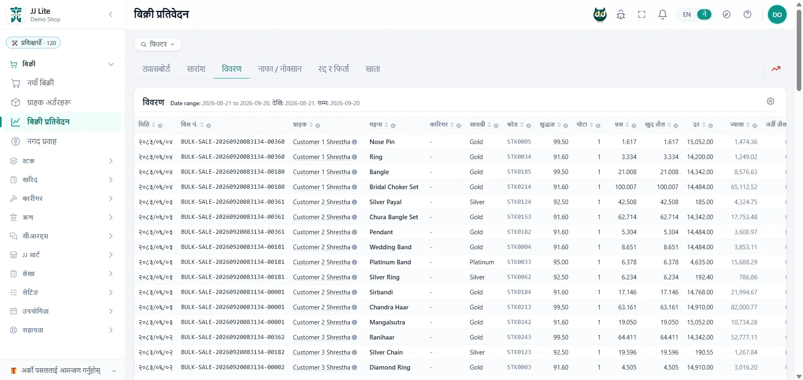Screen dimensions: 803x380
Task: Collapse the sidebar with the chevron
Action: (110, 15)
